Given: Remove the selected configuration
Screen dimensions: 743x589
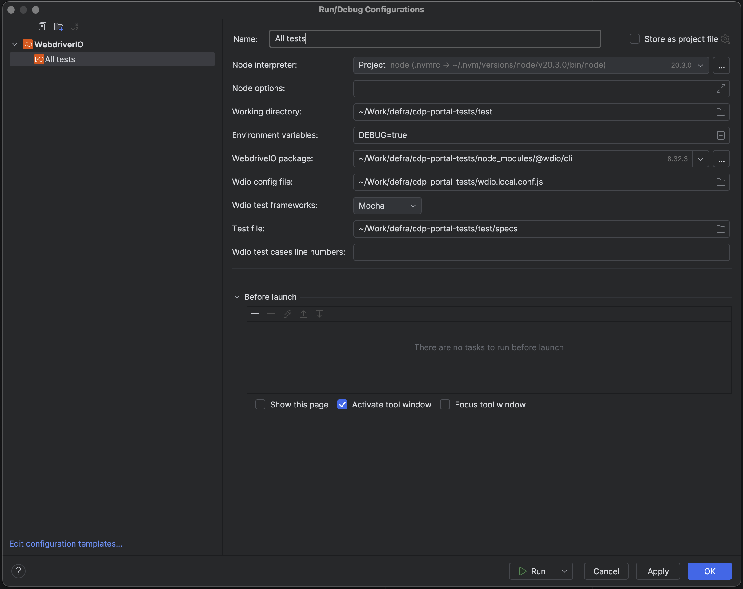Looking at the screenshot, I should tap(26, 26).
